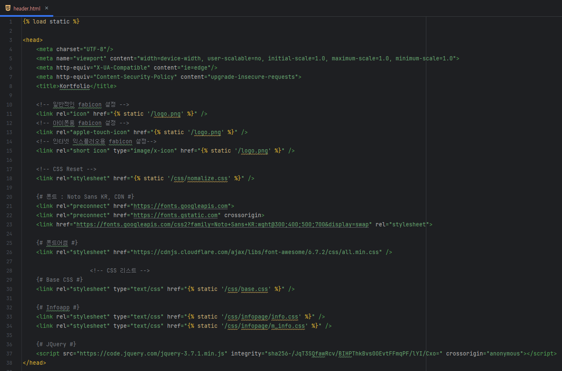Close the header.html tab
562x371 pixels.
tap(47, 8)
